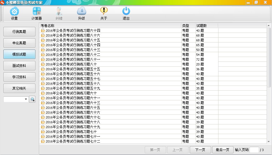Select row 2016年公务员考试行测练习题六十
The image size is (272, 155).
pyautogui.click(x=153, y=93)
